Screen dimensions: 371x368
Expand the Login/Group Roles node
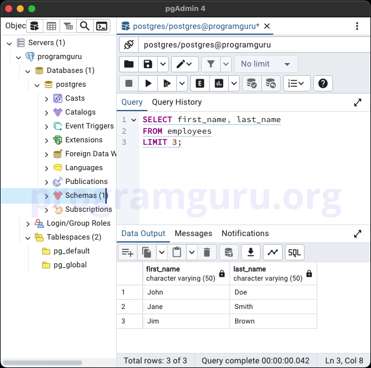[x=28, y=224]
